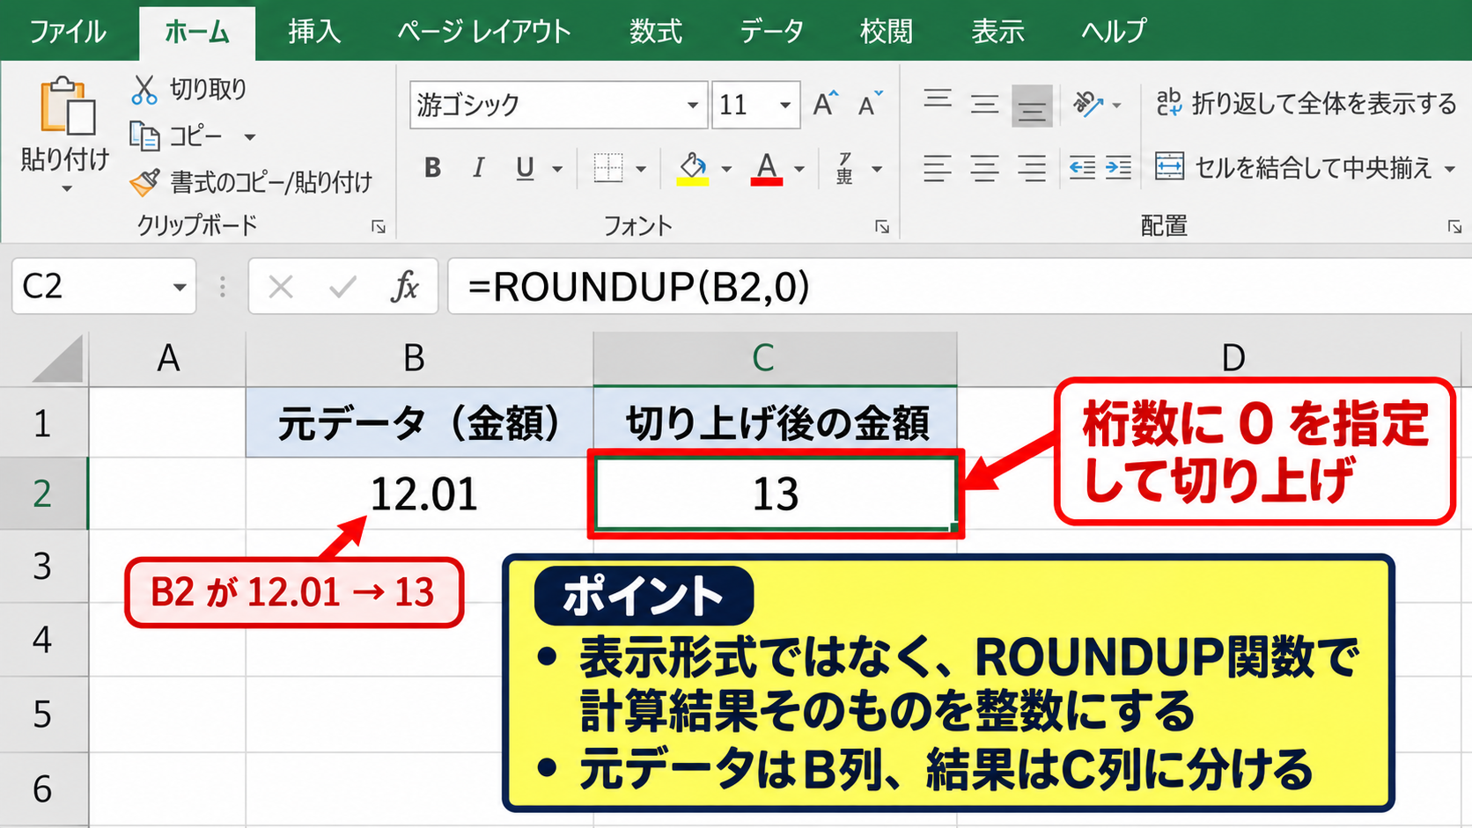Expand the fill color dropdown arrow
The width and height of the screenshot is (1472, 828).
(x=726, y=168)
